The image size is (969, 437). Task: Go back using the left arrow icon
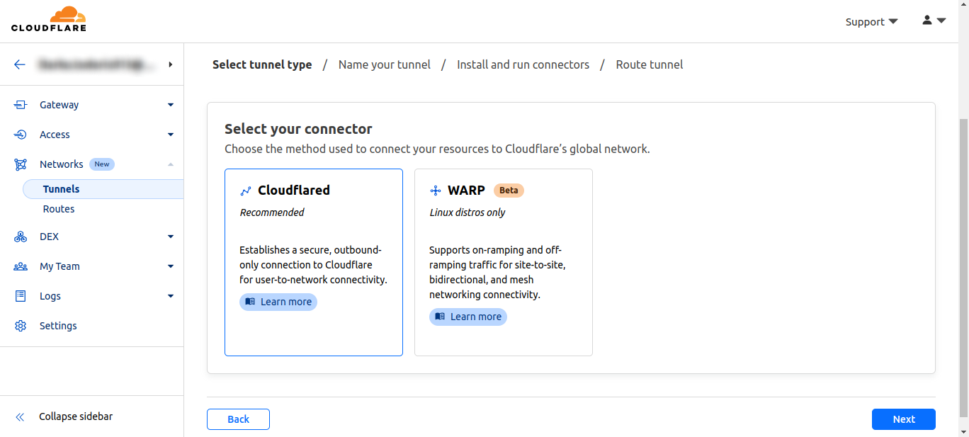[x=20, y=64]
